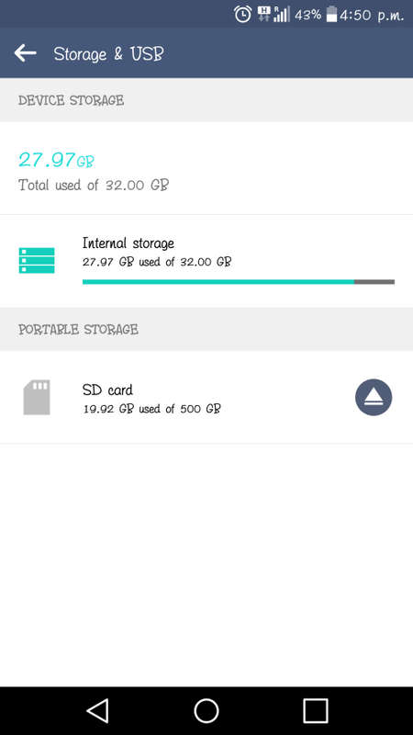Tap the internal storage usage bar
This screenshot has height=735, width=413.
click(x=239, y=282)
